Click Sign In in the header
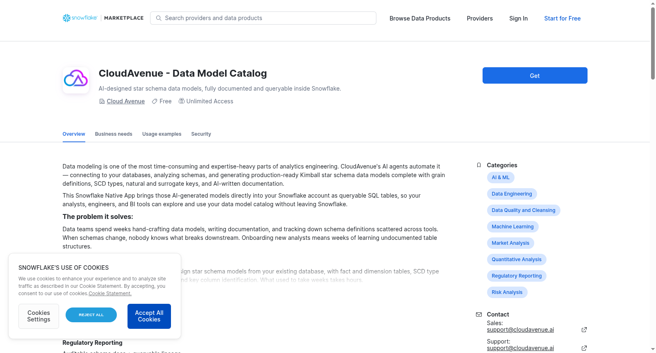Viewport: 656px width, 353px height. 518,18
